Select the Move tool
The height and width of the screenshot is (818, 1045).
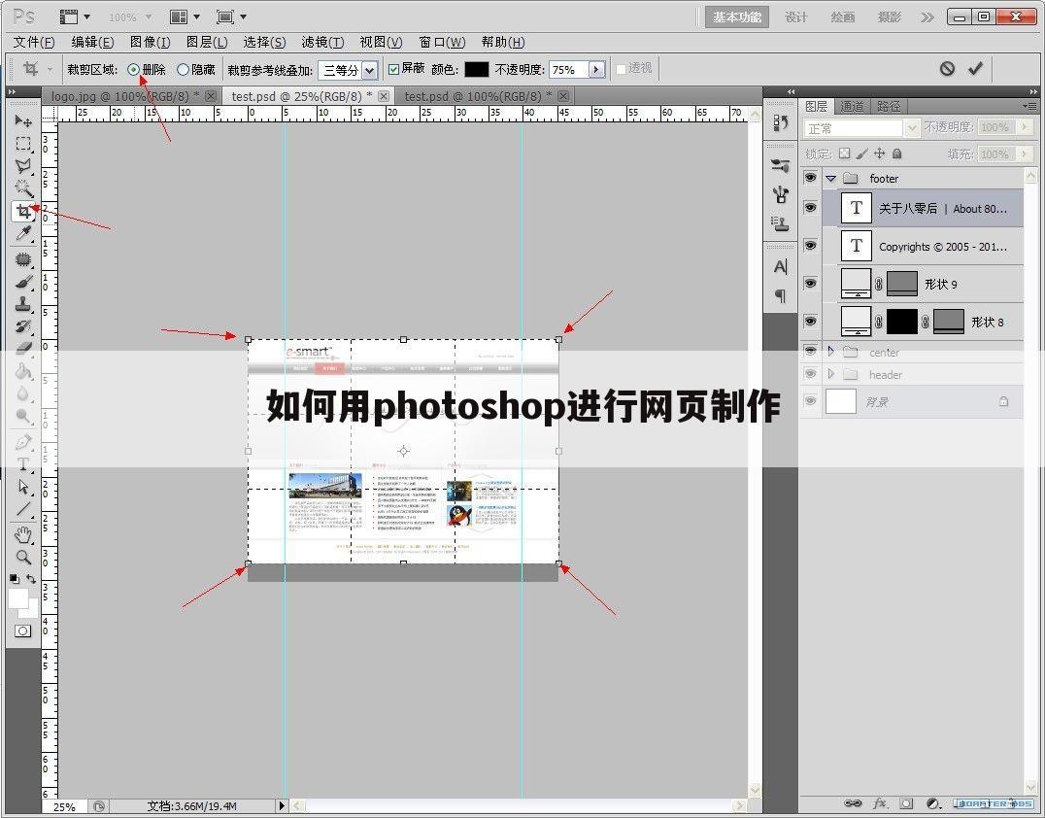[23, 120]
